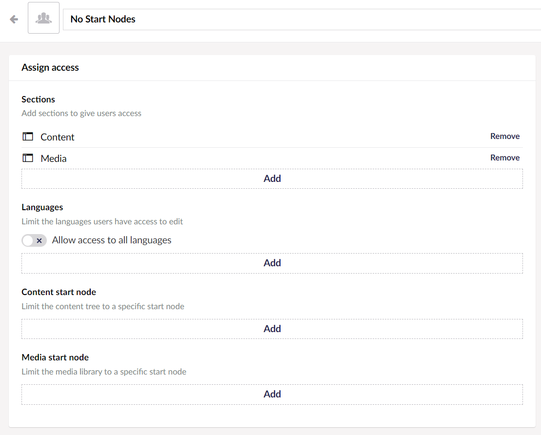
Task: Click the back arrow icon
Action: (x=14, y=19)
